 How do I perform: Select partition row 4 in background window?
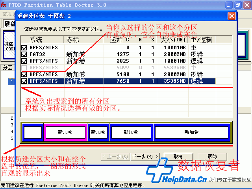point(12,132)
